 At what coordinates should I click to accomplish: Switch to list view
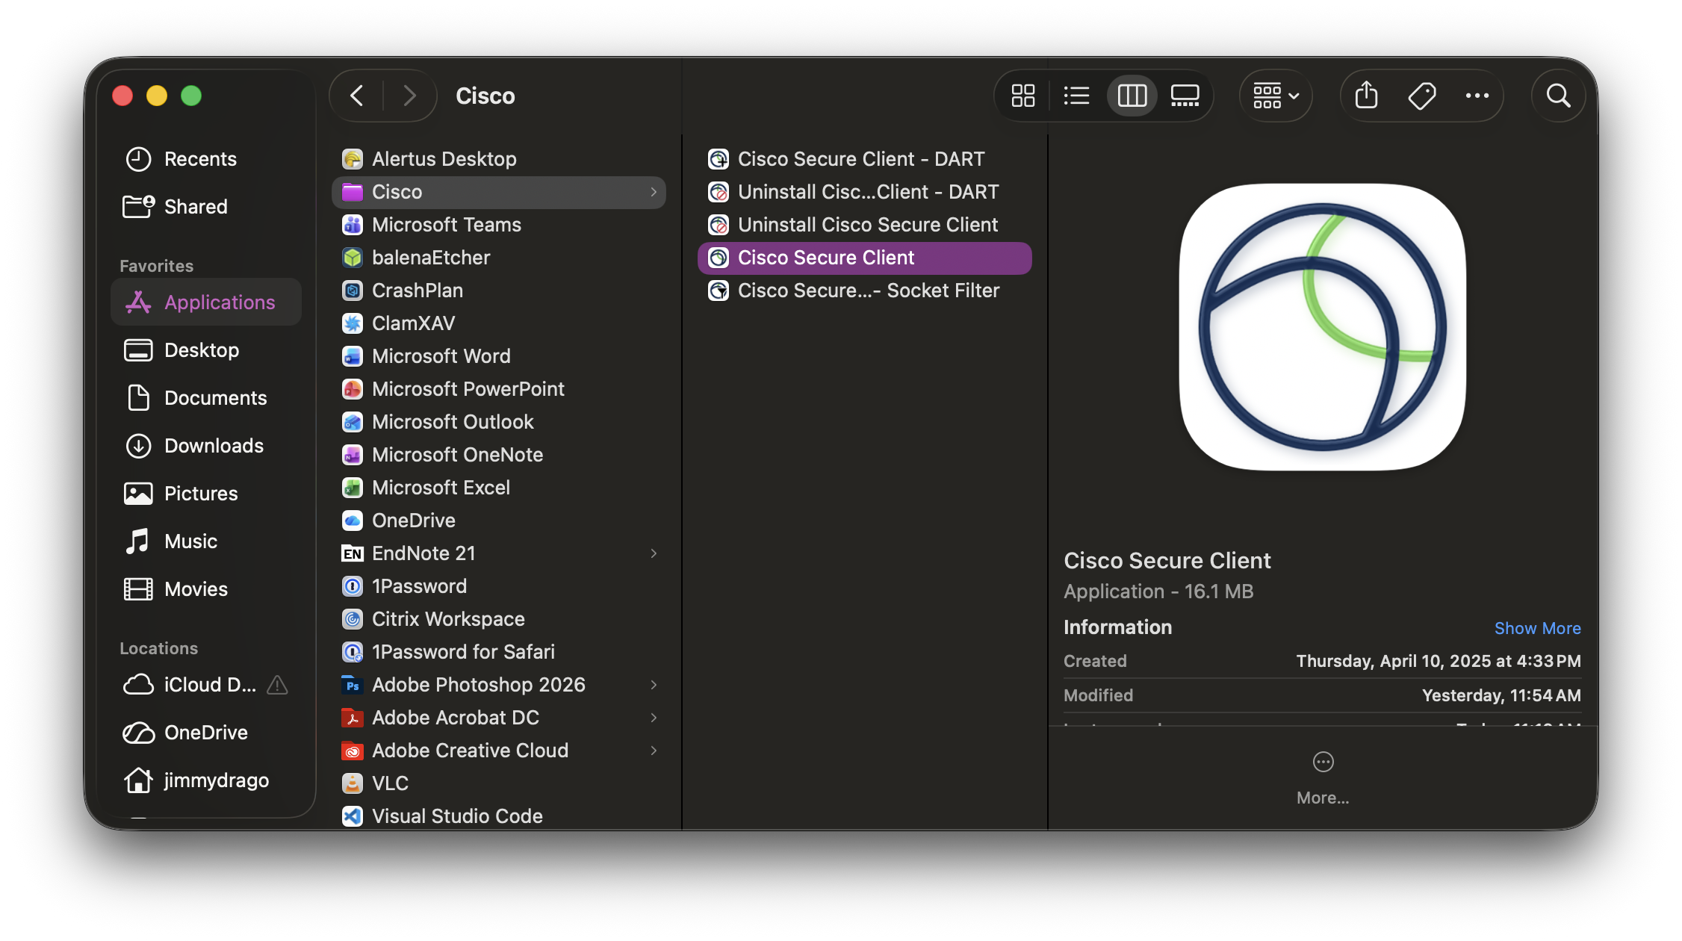click(x=1076, y=96)
